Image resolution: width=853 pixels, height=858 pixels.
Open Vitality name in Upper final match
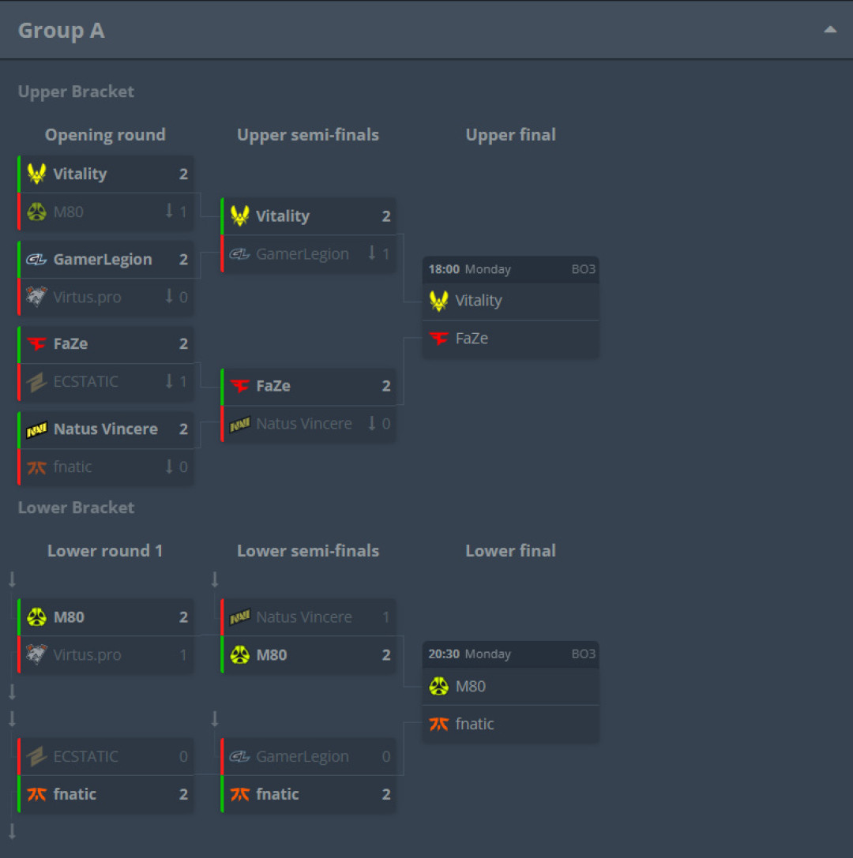[x=479, y=301]
